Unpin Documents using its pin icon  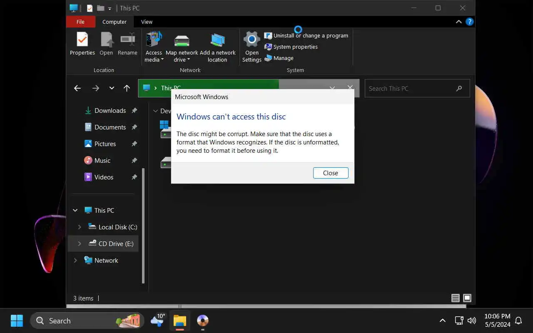tap(134, 127)
